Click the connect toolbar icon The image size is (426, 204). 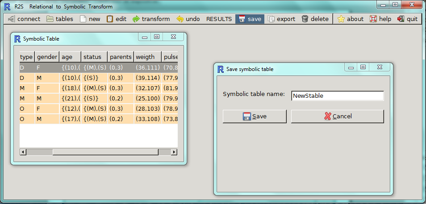click(24, 19)
